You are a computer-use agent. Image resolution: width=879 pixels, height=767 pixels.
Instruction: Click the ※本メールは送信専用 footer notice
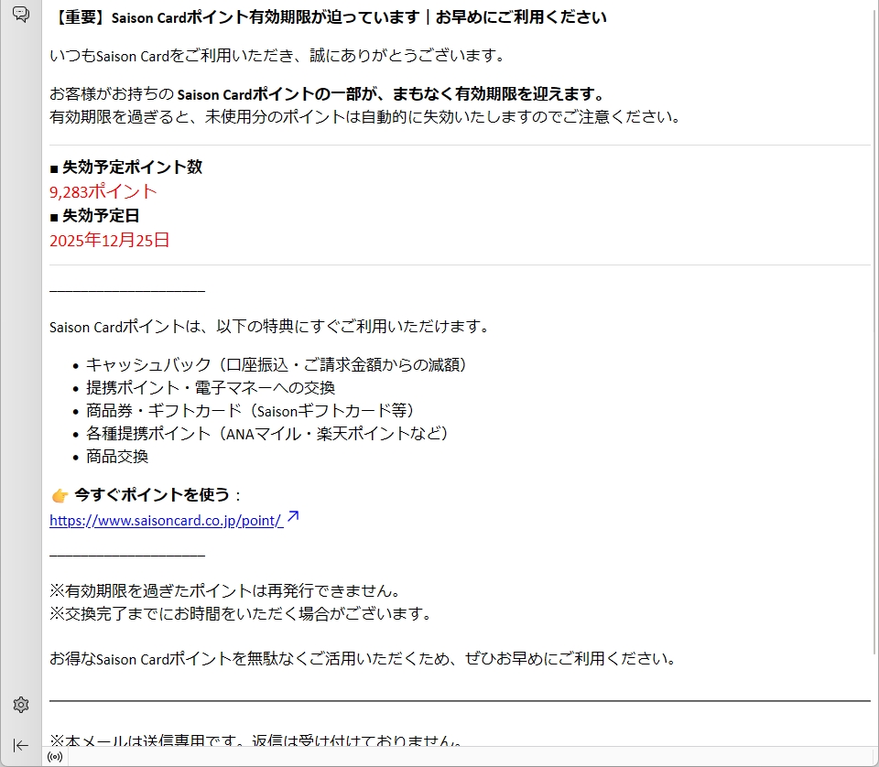(256, 740)
